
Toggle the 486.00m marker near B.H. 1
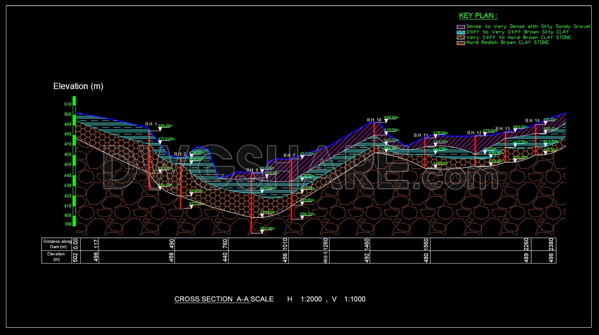(x=164, y=125)
